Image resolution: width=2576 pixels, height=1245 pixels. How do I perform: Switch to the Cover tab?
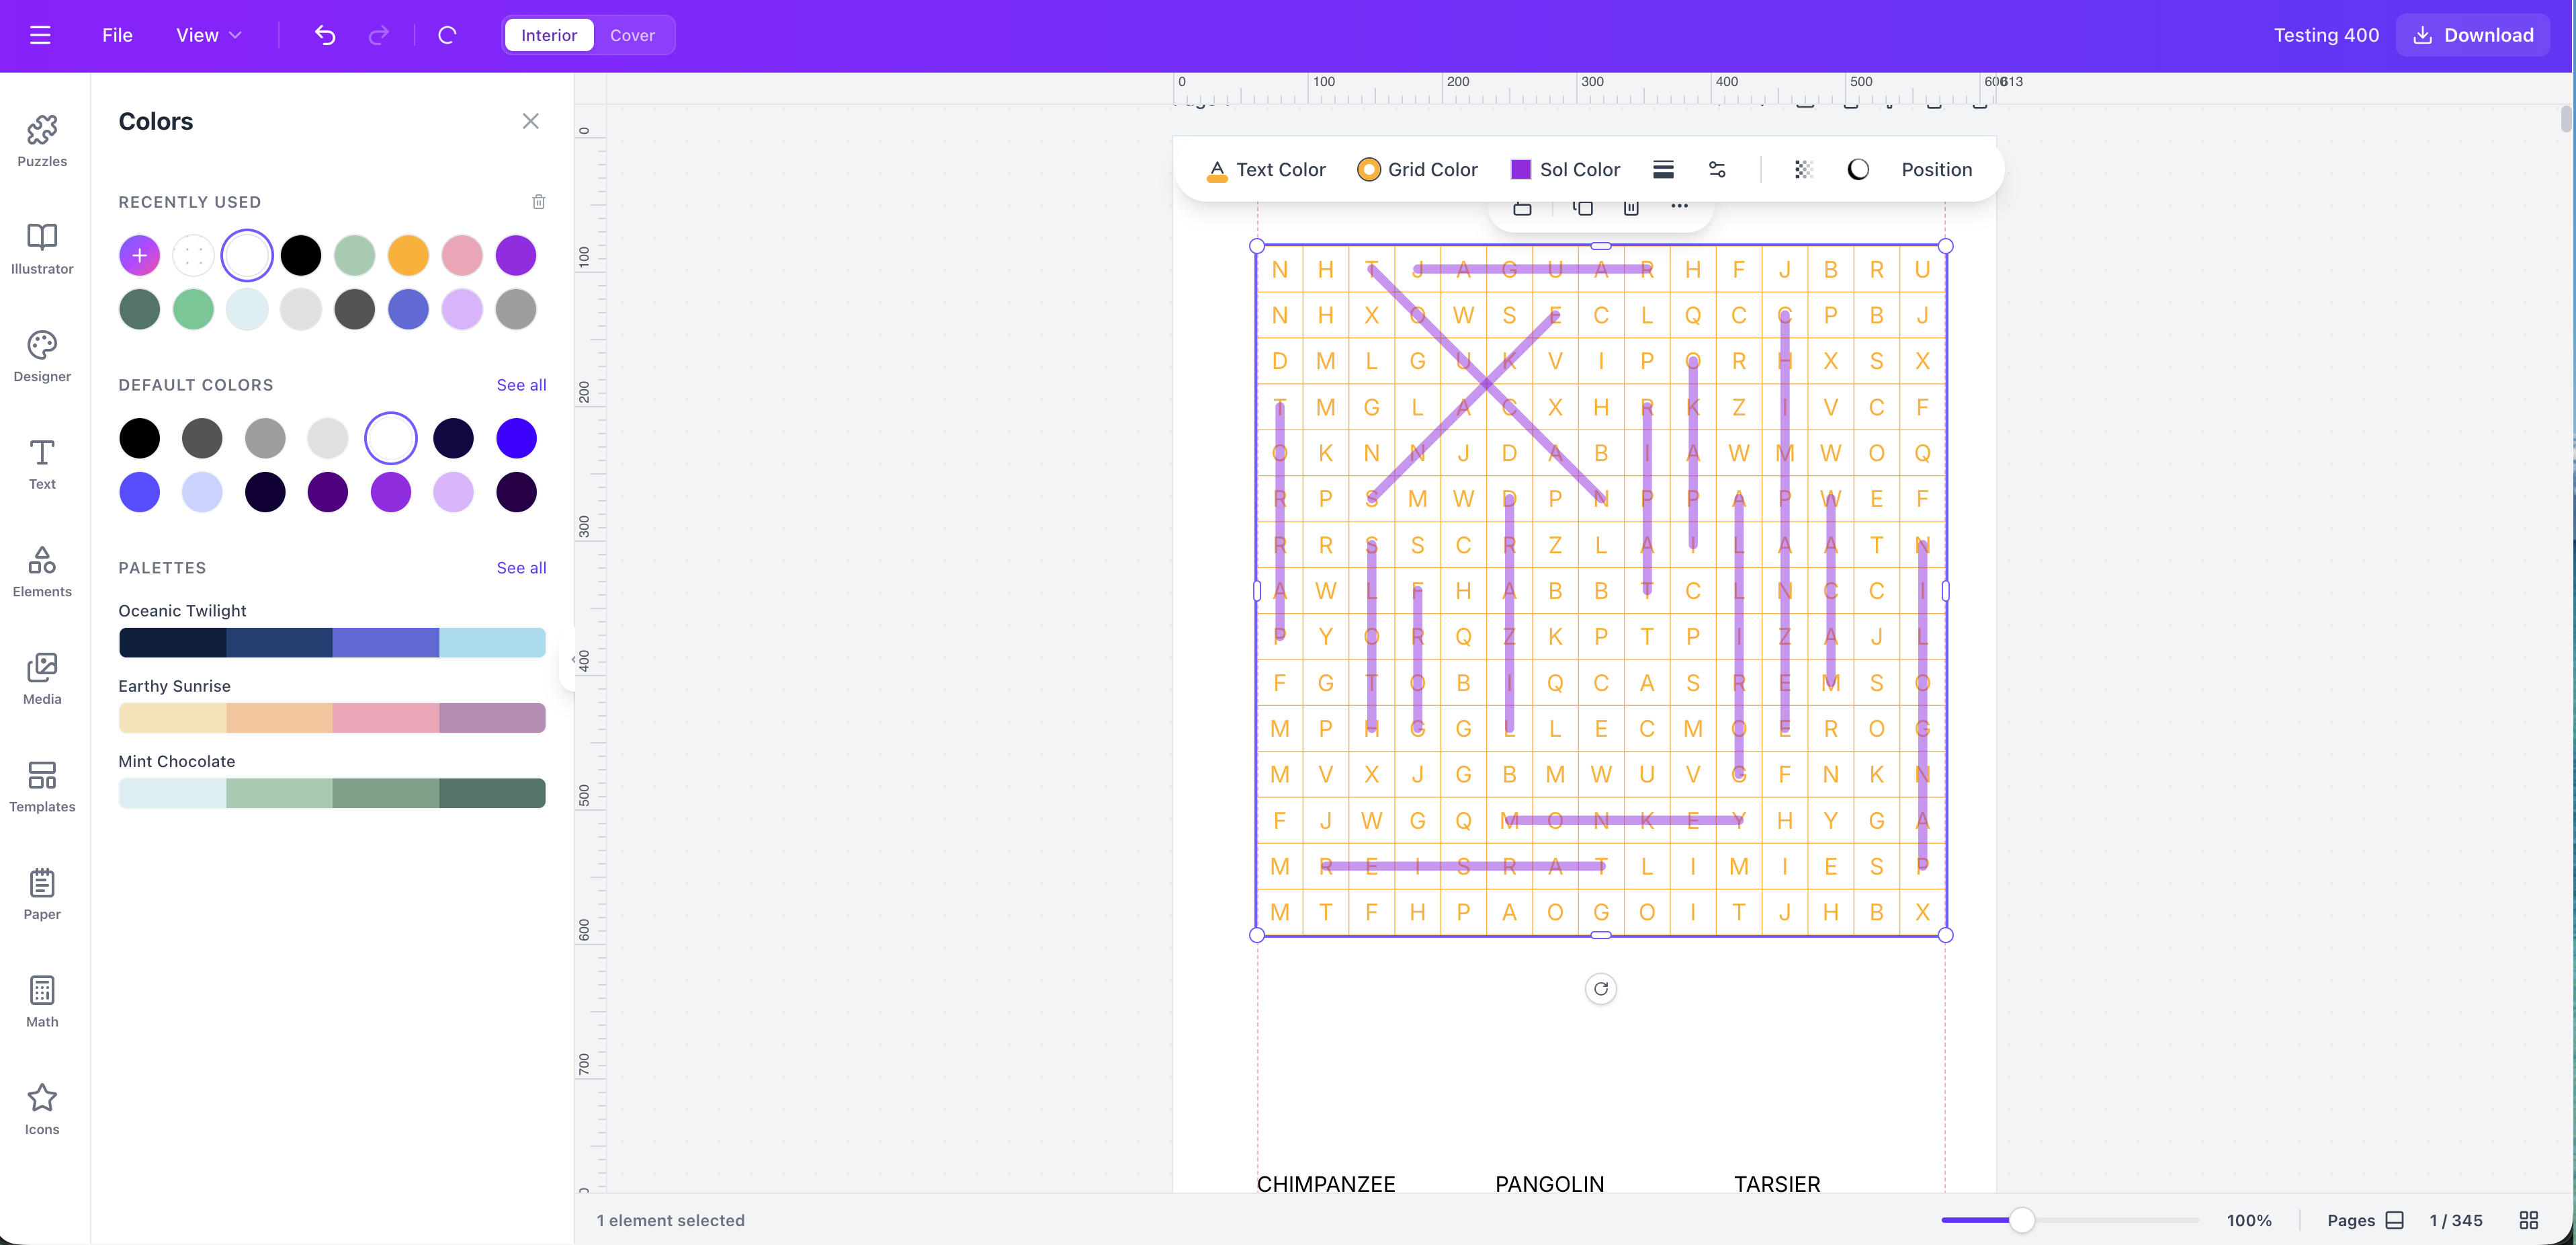632,35
